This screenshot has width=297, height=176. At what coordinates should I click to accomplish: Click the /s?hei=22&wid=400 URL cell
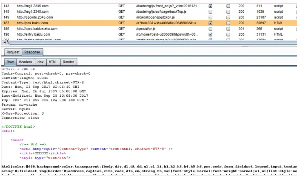coord(168,23)
